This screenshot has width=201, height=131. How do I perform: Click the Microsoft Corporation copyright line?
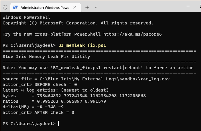(x=78, y=23)
